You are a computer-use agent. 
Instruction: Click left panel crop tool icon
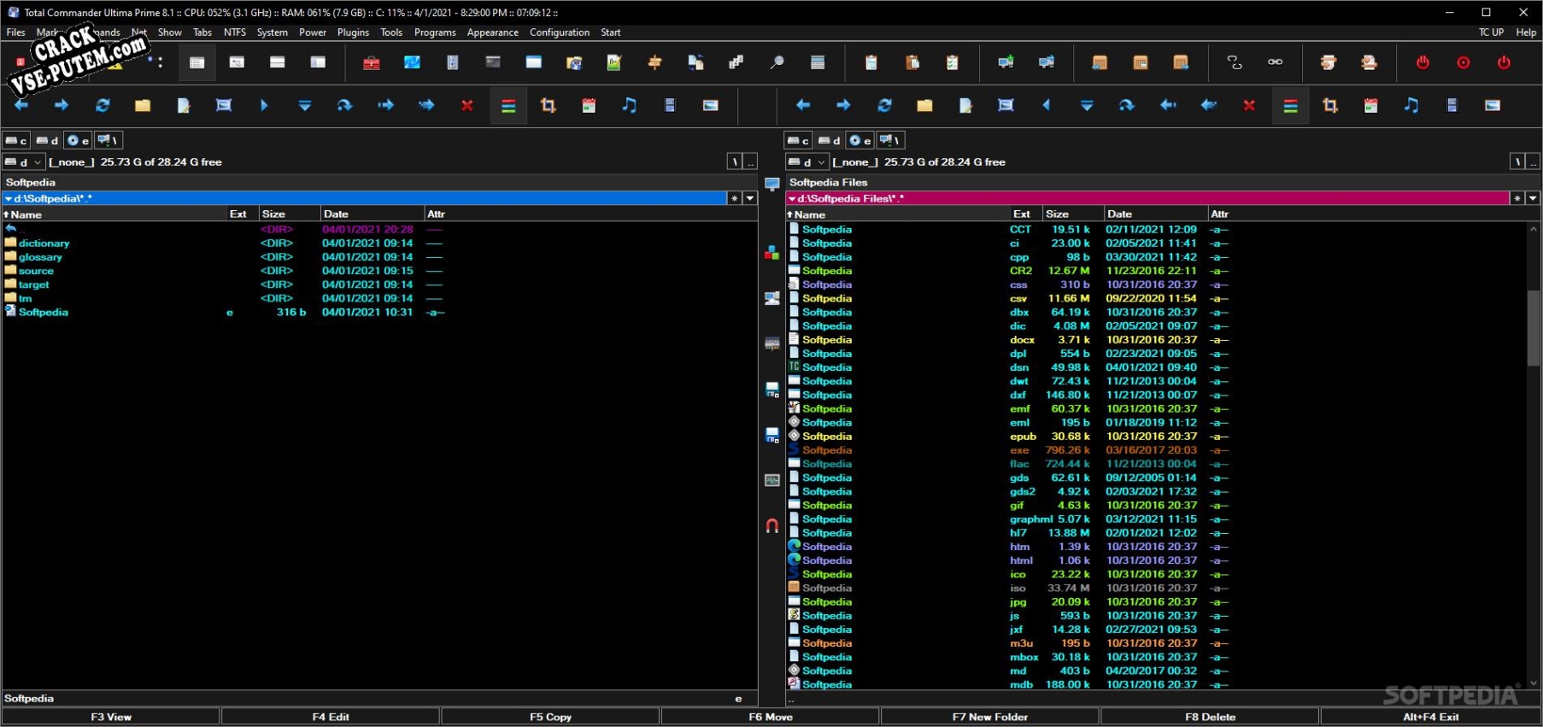[549, 105]
